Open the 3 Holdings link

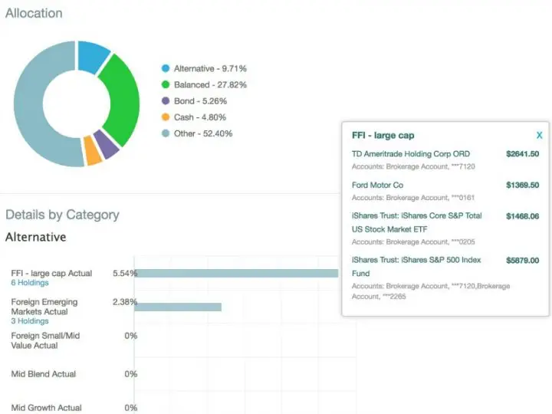[x=29, y=321]
